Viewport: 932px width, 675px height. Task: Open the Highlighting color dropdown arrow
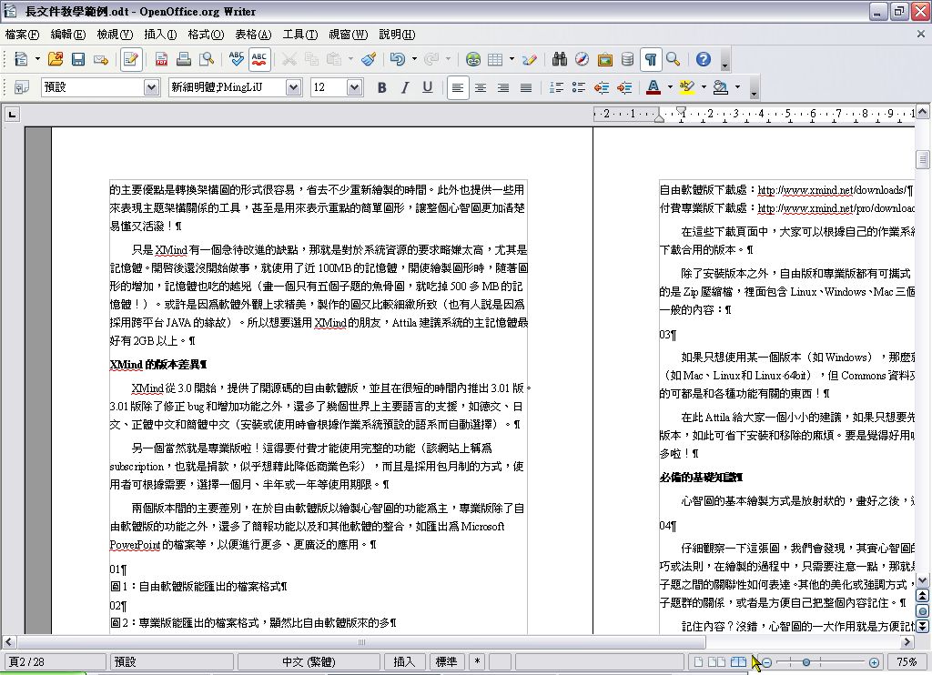(x=704, y=87)
